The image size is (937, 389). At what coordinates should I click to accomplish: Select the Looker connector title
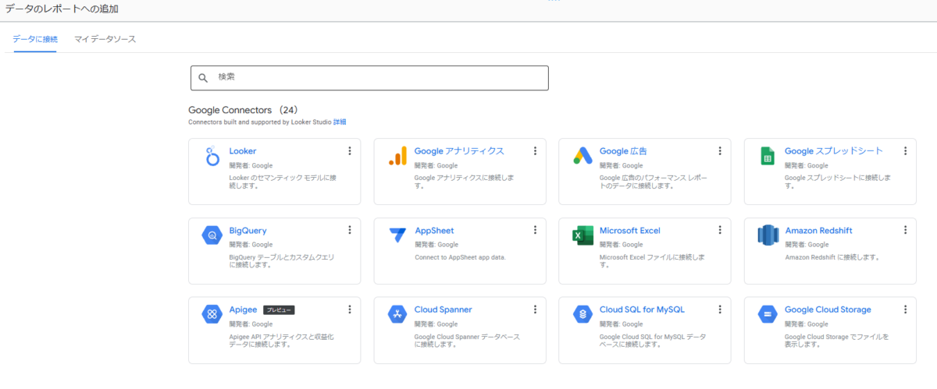[243, 151]
